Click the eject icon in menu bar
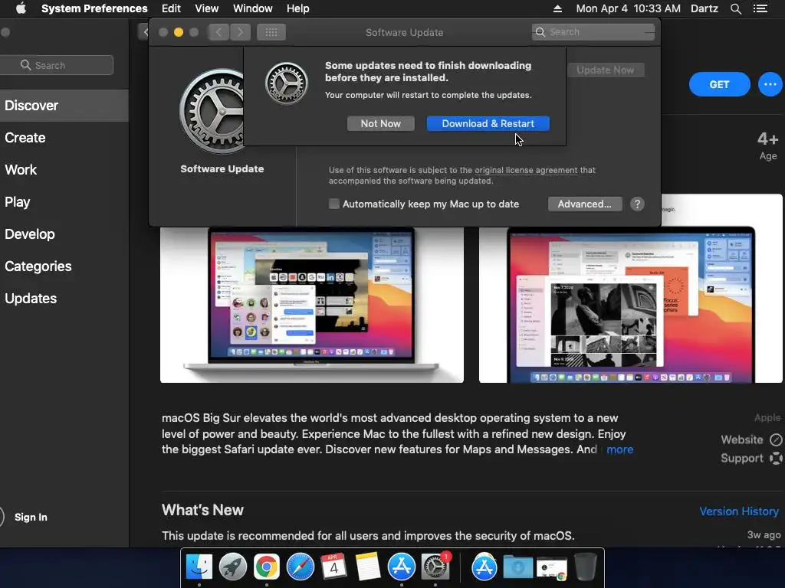Screen dimensions: 785x588 coord(558,8)
